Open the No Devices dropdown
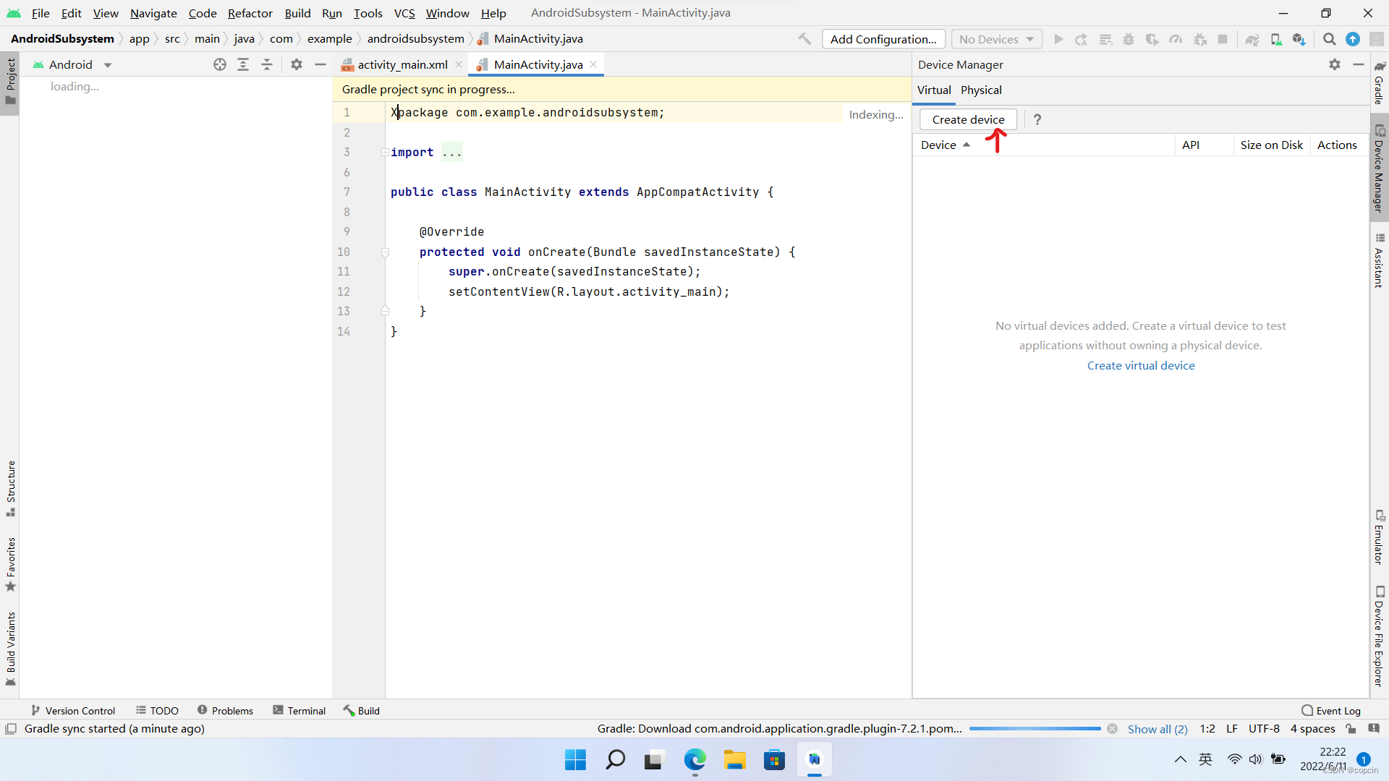Screen dimensions: 1389x781 996,39
